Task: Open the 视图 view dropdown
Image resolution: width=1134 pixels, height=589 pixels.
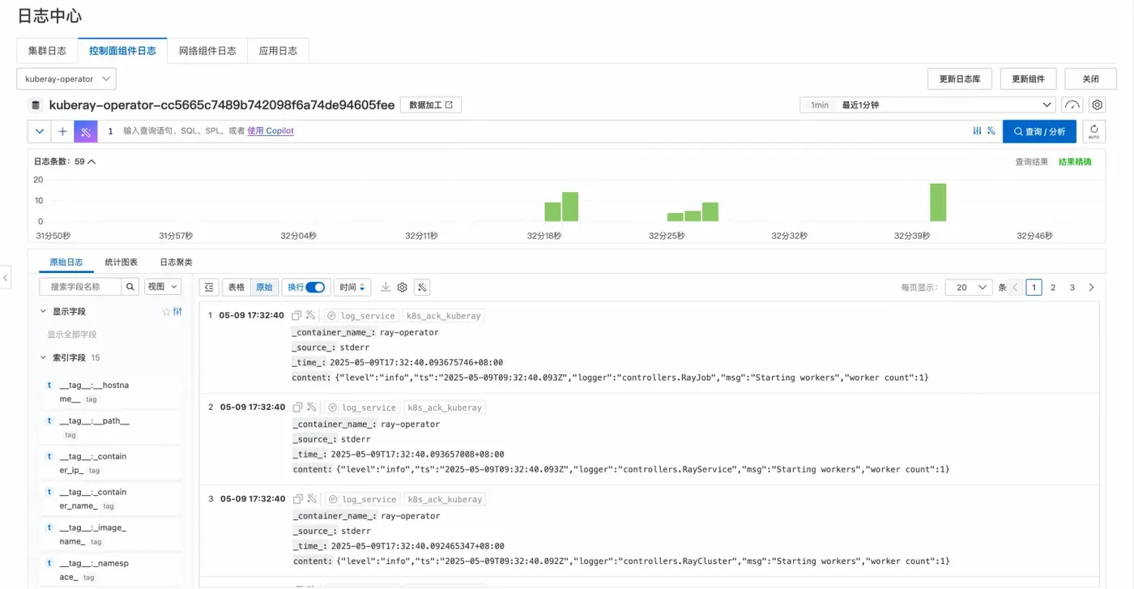Action: 163,287
